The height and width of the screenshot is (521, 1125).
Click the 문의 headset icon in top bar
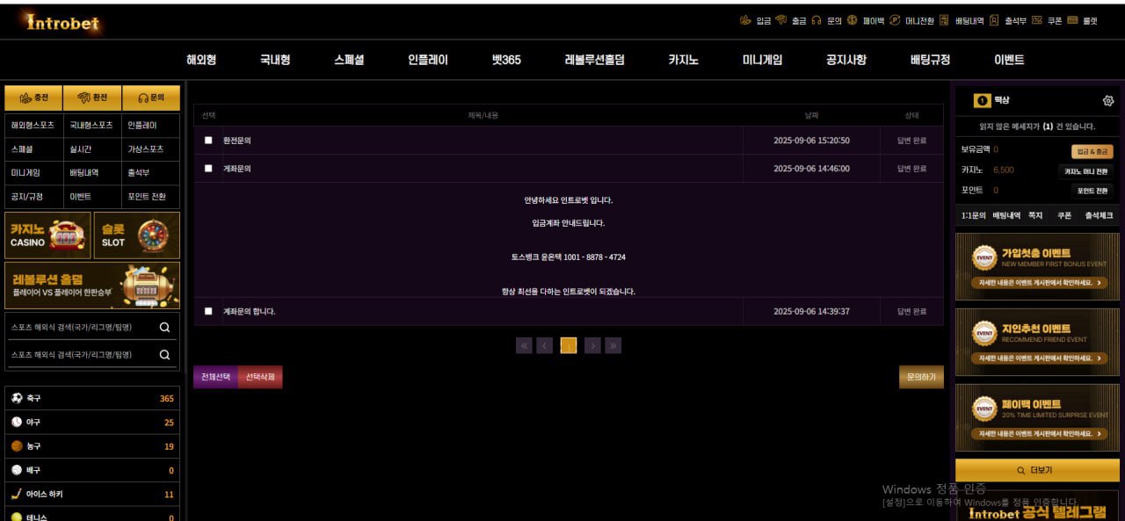(817, 20)
